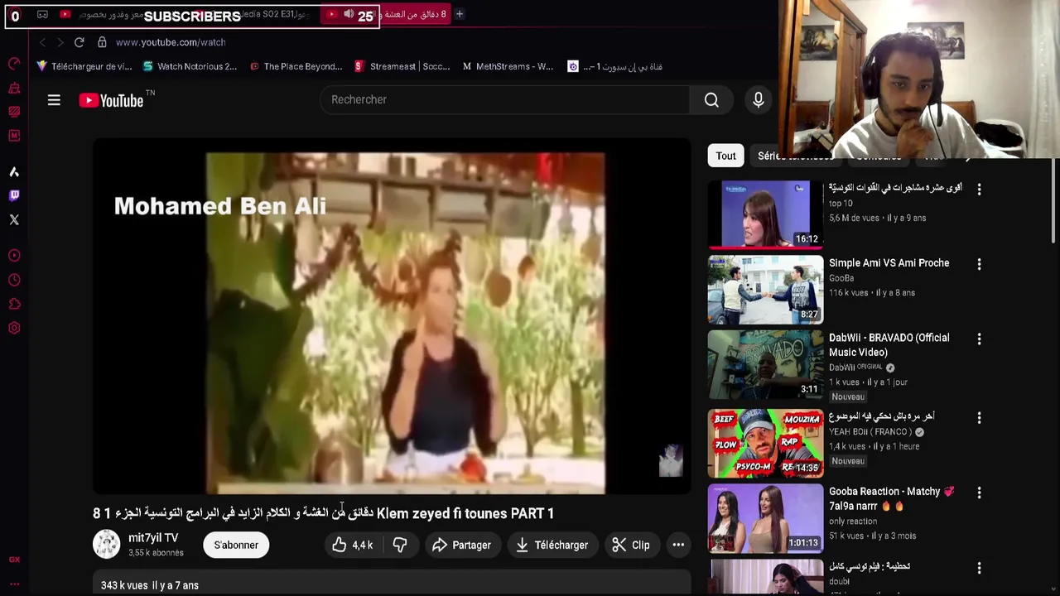Open Gooba Reaction - Matchy video title
1060x596 pixels.
point(892,498)
